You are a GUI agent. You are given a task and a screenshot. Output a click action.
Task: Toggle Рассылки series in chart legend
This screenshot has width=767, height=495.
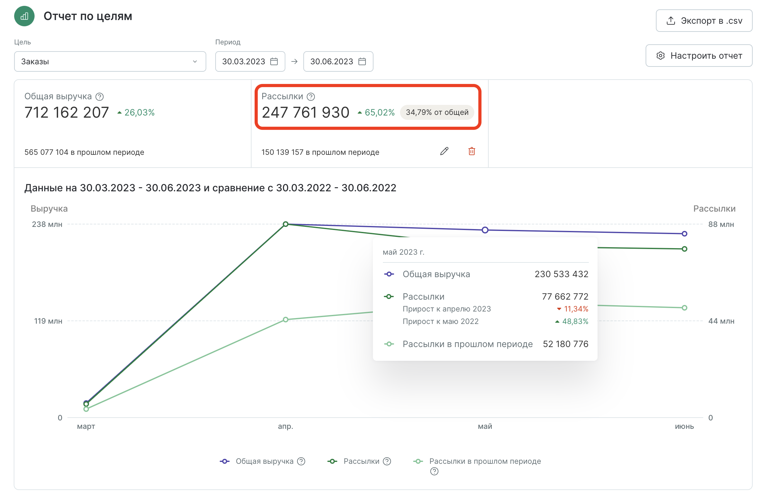coord(353,461)
